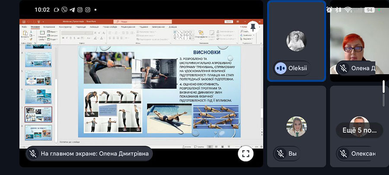Select slide 5 thumbnail
Viewport: 389px width, 175px height.
tap(38, 78)
